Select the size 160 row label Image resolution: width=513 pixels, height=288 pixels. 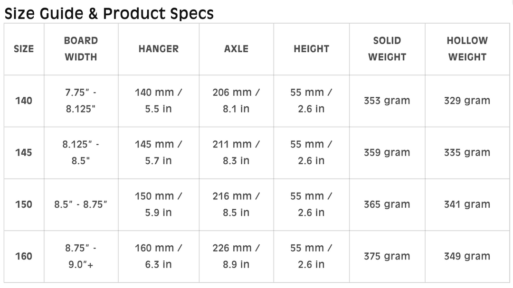pyautogui.click(x=24, y=256)
